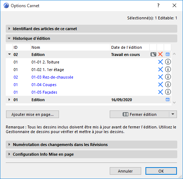Select the row 01-05 Façades
Viewport: 183px width, 179px height.
tap(88, 92)
